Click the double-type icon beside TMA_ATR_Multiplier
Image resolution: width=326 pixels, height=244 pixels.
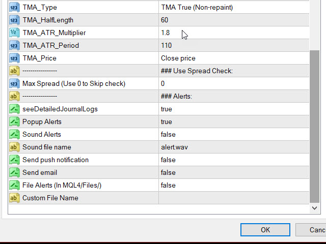coord(14,33)
